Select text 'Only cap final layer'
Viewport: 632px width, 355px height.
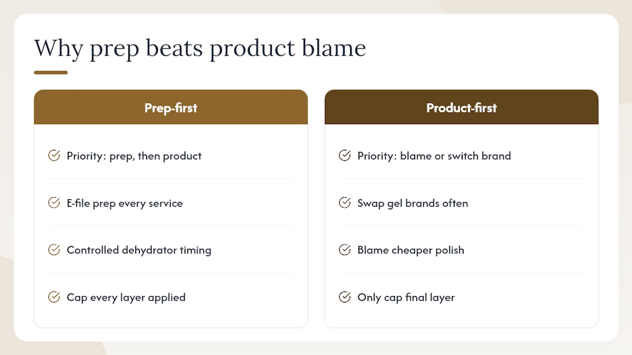click(406, 297)
